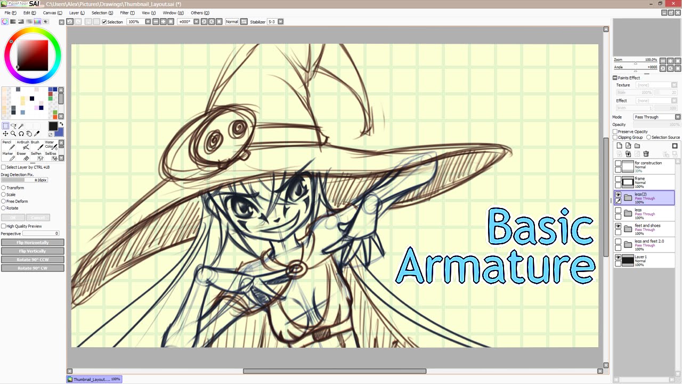Click the black foreground color swatch
The height and width of the screenshot is (384, 682).
point(53,126)
